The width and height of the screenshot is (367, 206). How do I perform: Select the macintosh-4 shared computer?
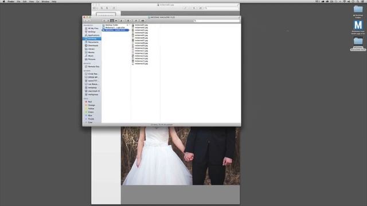92,91
